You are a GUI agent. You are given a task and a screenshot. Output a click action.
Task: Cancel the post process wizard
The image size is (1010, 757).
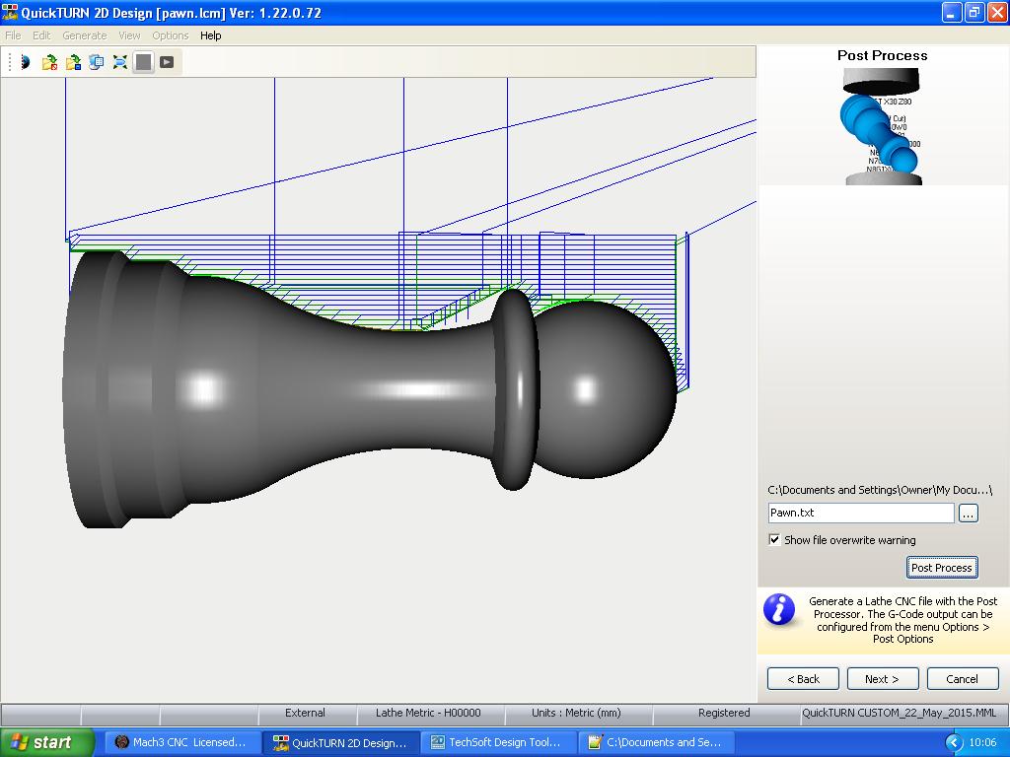[962, 679]
